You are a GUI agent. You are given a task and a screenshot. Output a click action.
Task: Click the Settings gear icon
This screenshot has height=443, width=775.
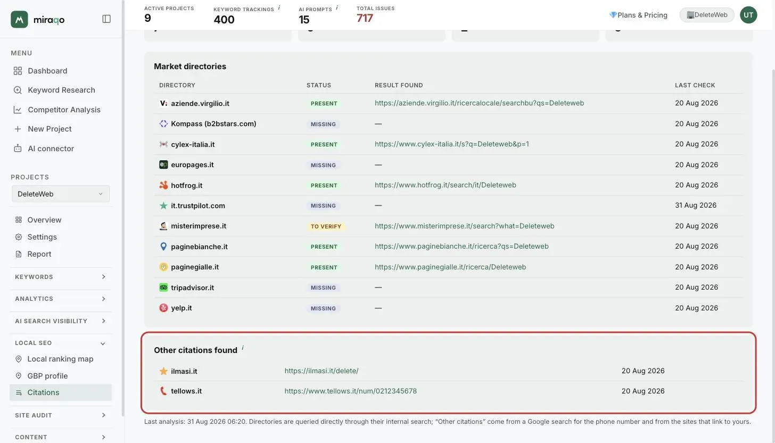[x=19, y=237]
